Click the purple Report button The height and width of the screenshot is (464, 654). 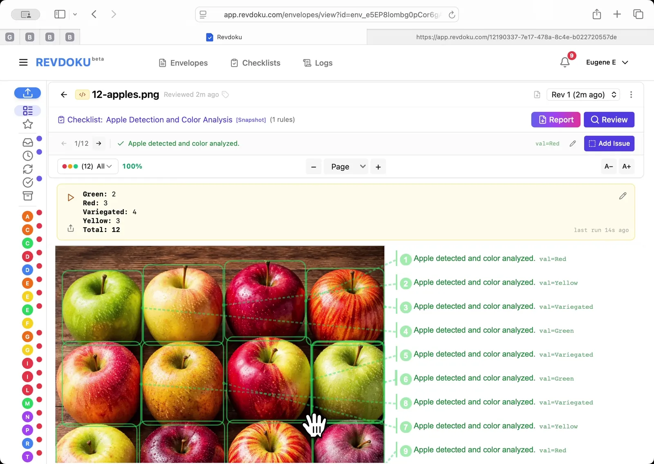[555, 120]
